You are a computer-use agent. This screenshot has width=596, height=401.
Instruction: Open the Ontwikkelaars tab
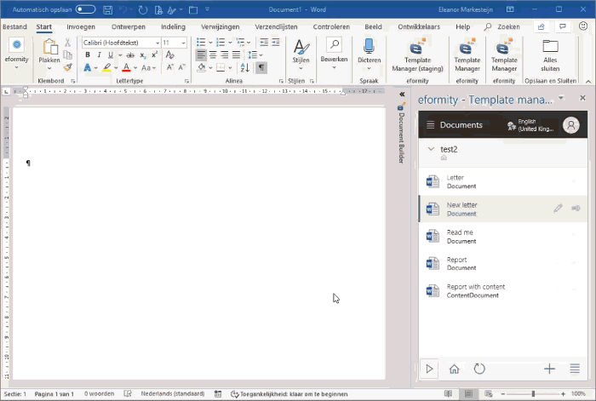tap(419, 26)
